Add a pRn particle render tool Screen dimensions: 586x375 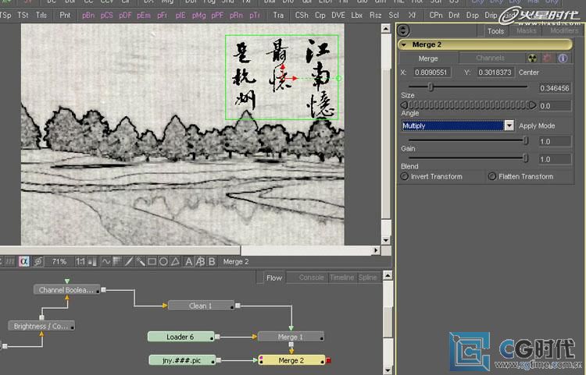coord(236,16)
